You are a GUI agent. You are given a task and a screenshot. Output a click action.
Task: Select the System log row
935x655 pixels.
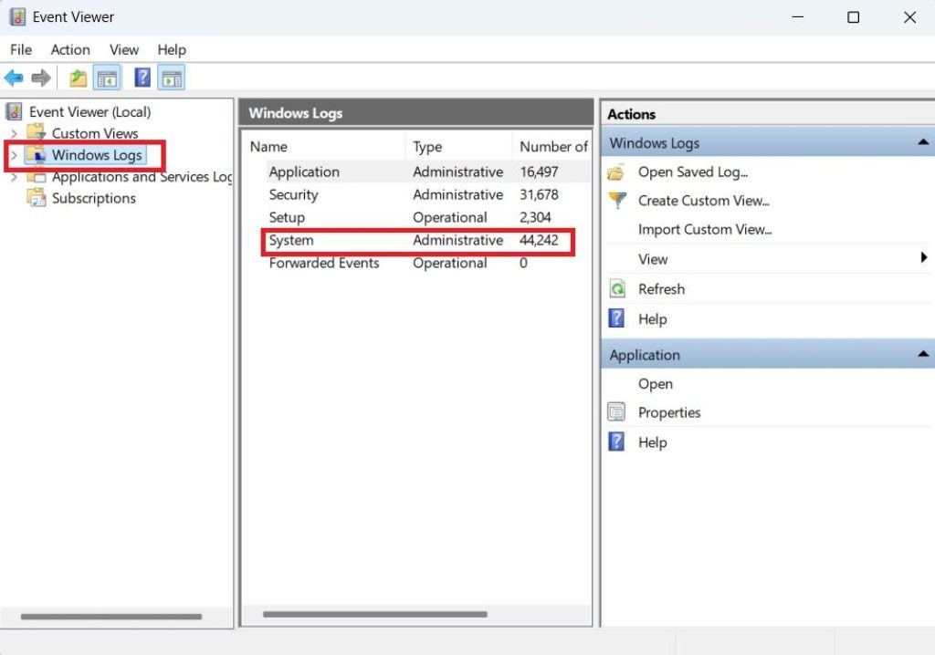[x=427, y=240]
